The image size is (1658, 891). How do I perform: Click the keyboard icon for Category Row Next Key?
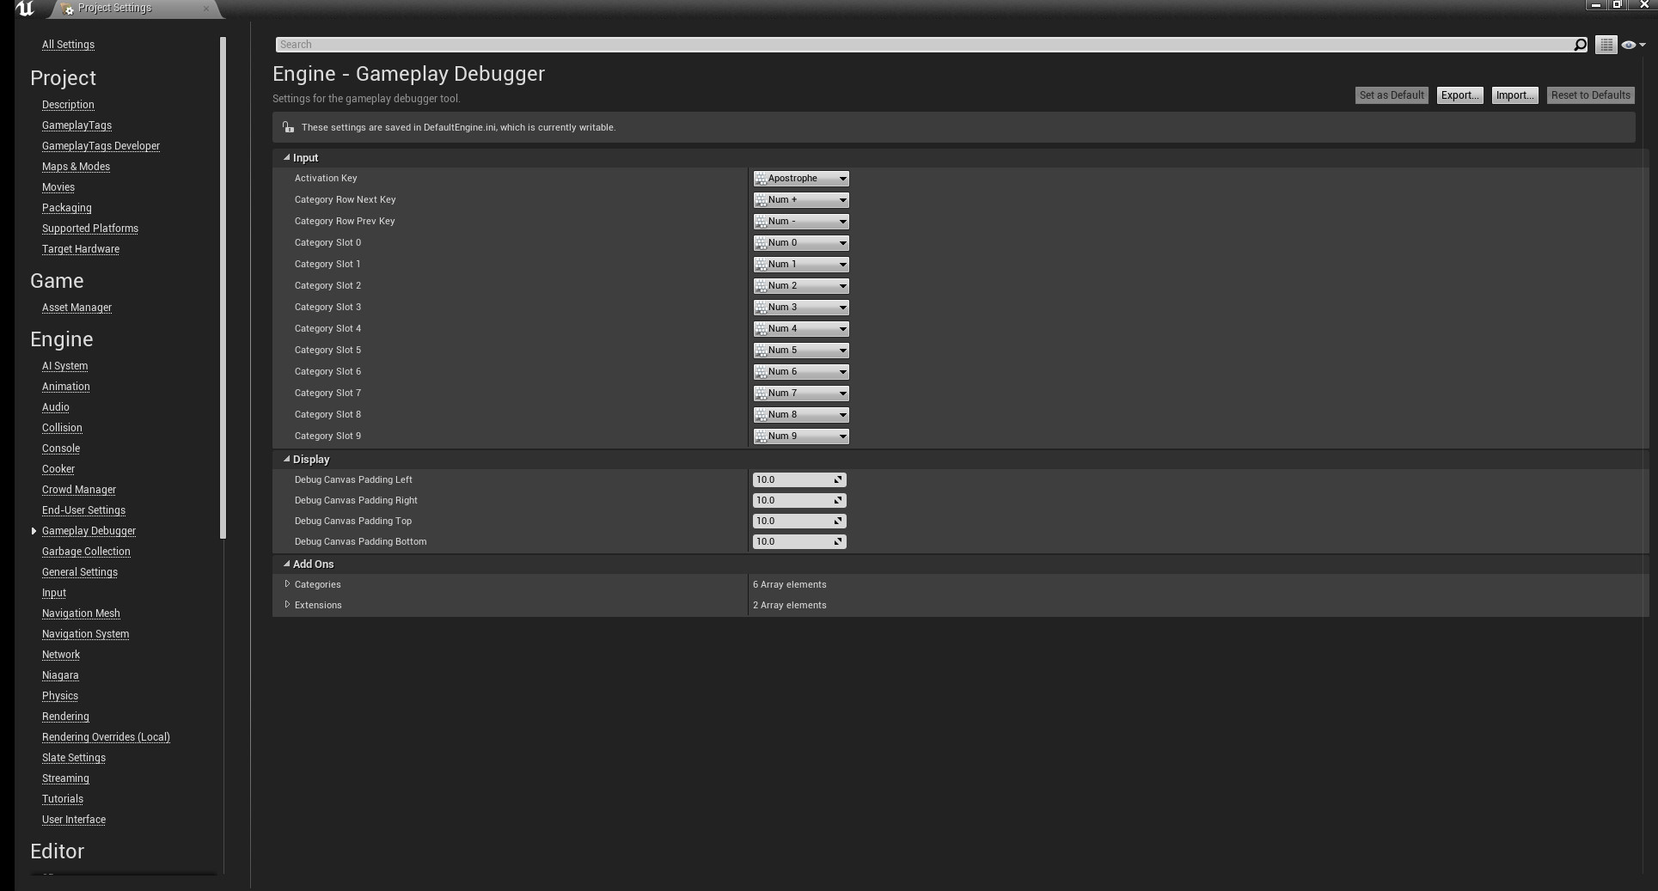click(x=761, y=200)
